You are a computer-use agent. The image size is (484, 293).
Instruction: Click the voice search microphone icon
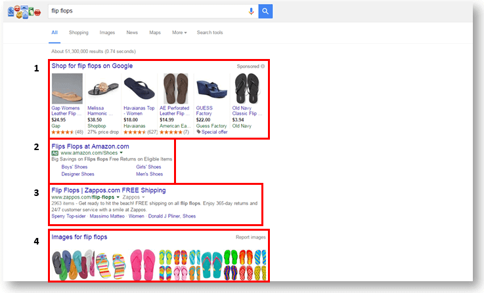click(252, 11)
